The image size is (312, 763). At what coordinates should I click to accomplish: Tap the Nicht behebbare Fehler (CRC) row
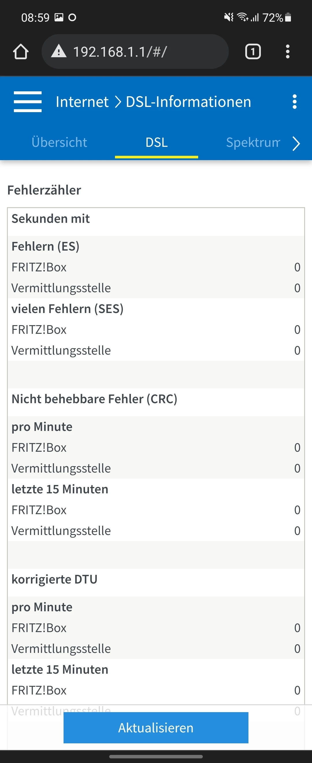[x=94, y=399]
